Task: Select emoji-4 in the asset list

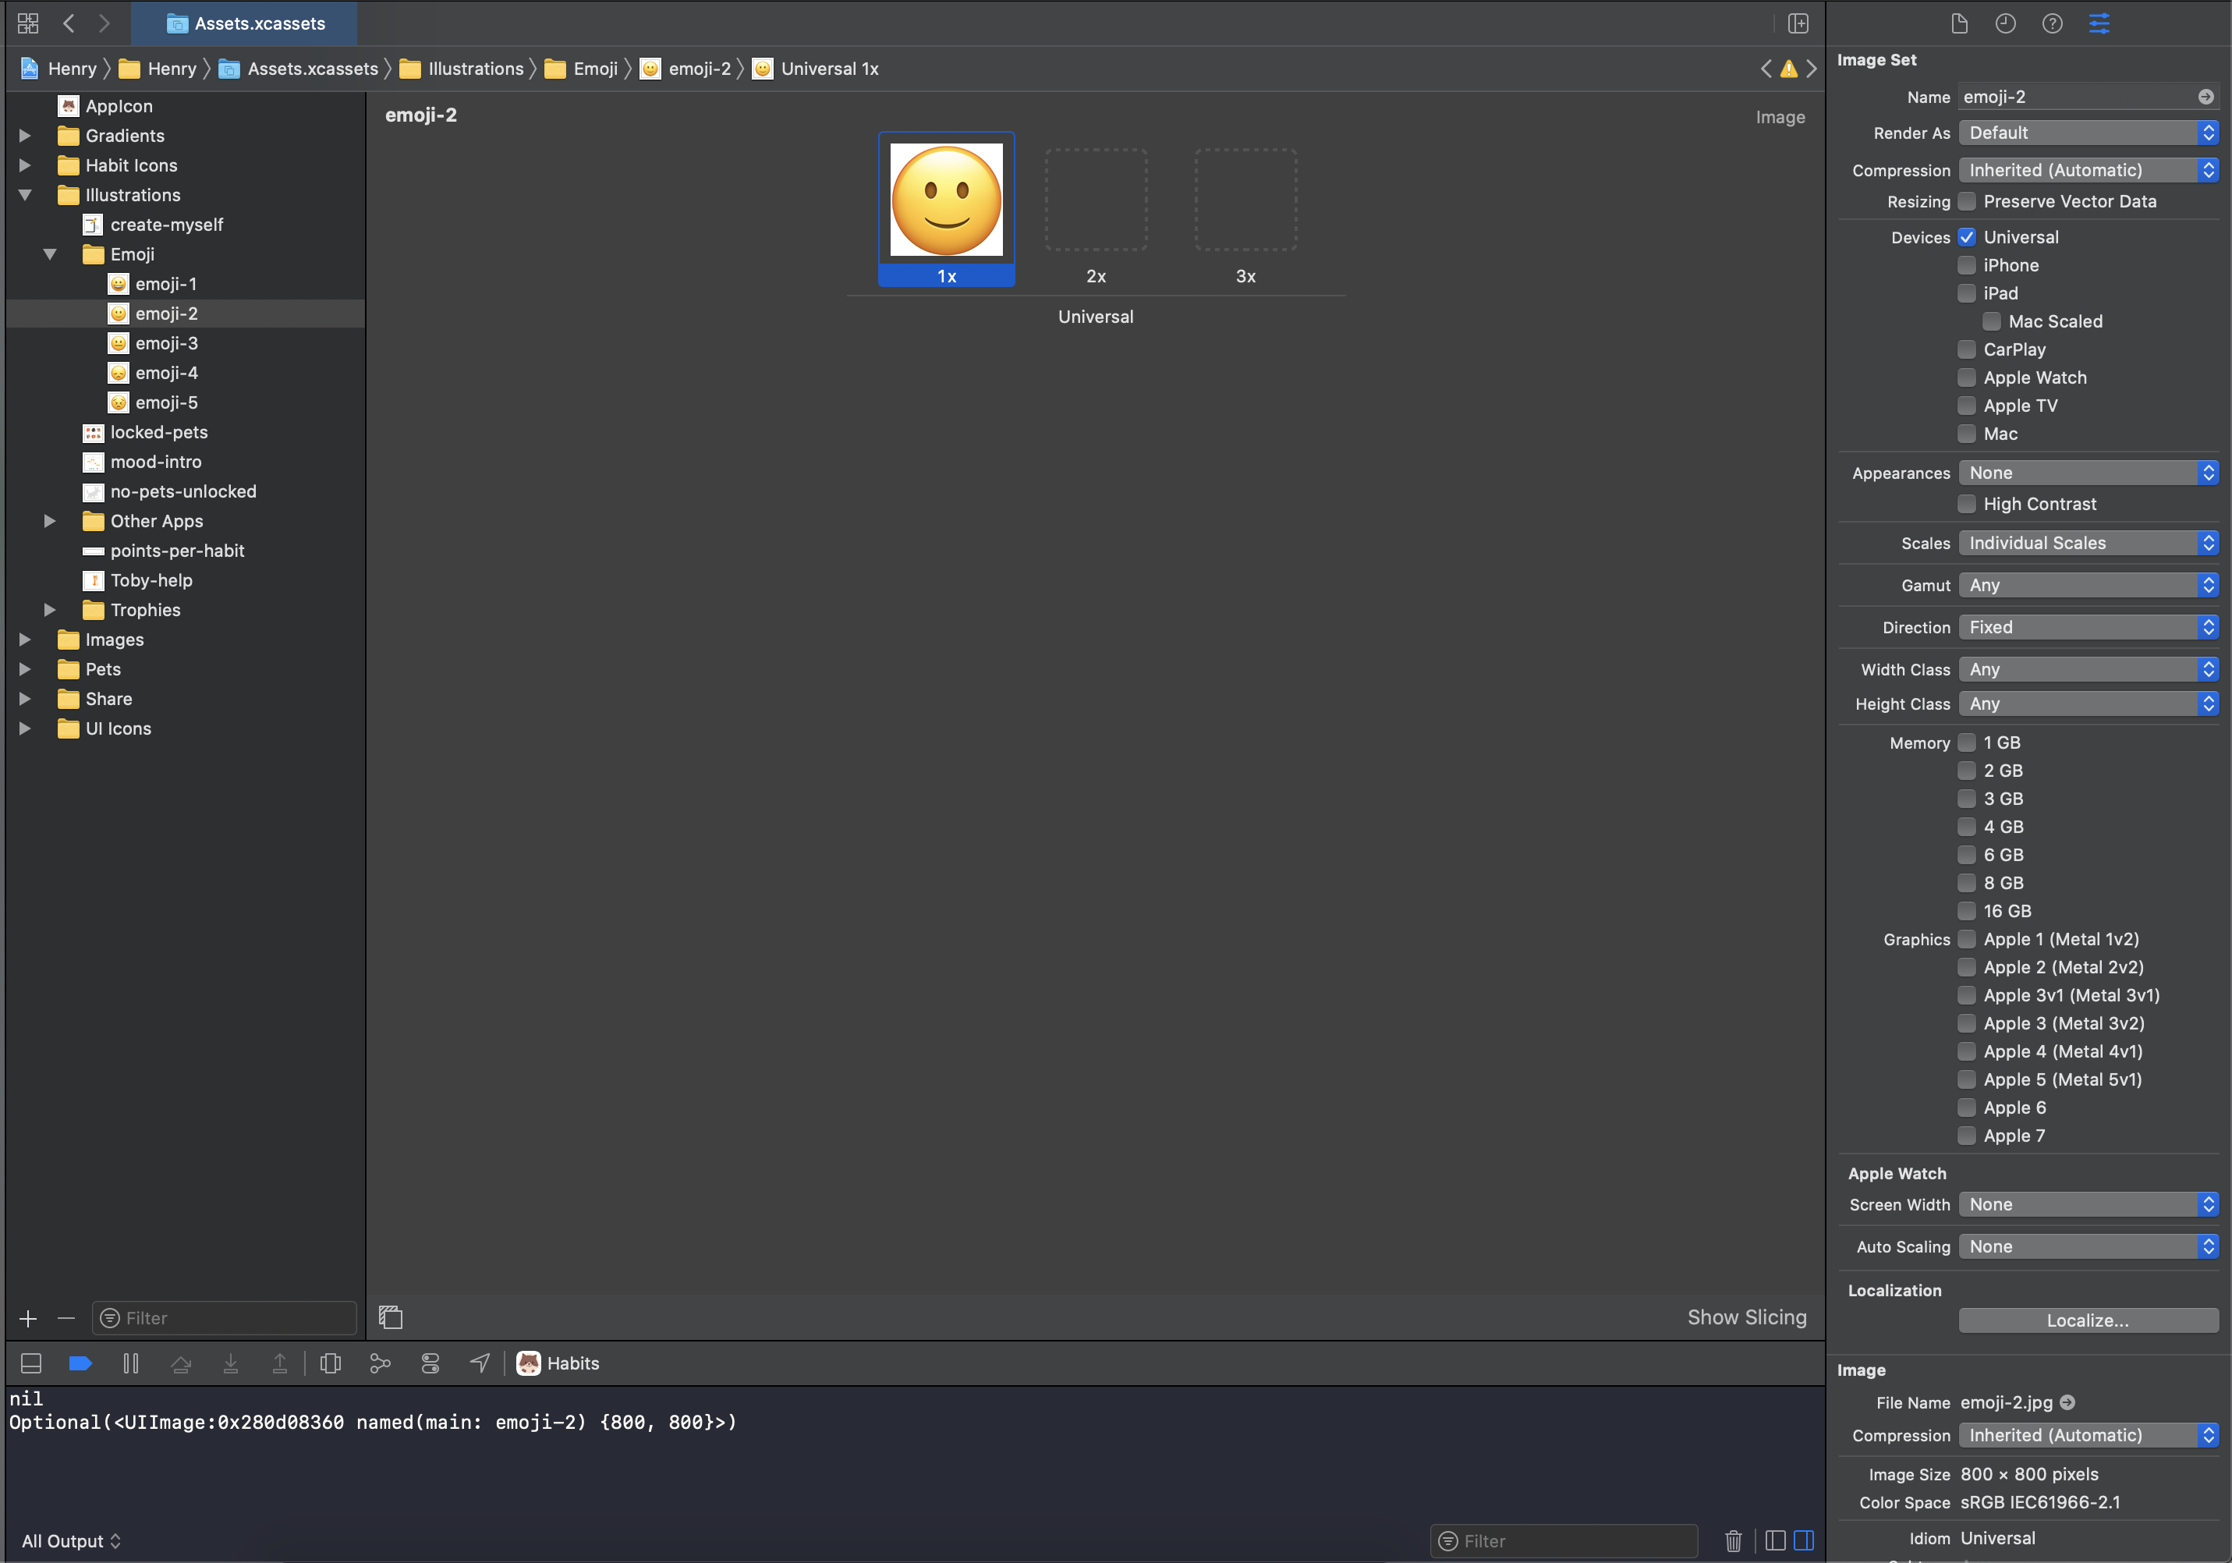Action: pos(166,374)
